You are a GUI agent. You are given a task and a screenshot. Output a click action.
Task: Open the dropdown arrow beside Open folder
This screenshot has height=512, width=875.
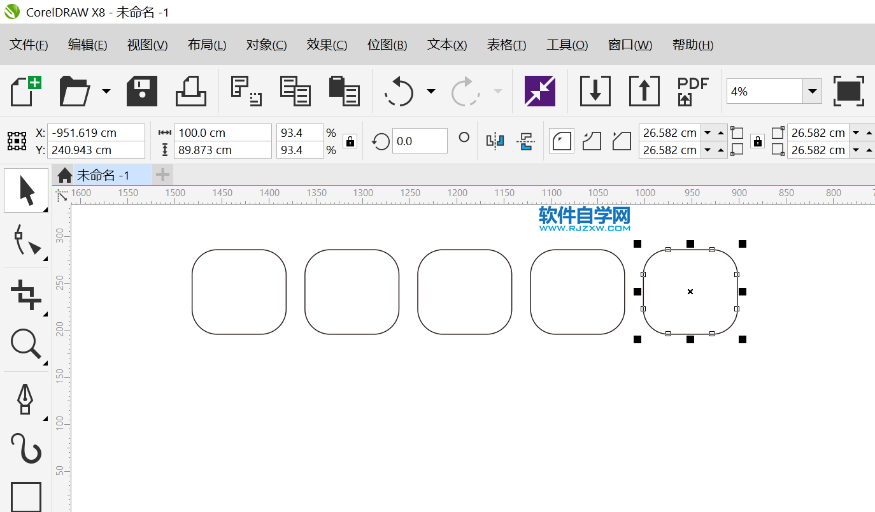(106, 91)
